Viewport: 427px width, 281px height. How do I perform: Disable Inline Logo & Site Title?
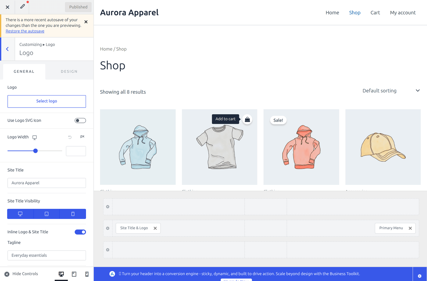(x=80, y=232)
